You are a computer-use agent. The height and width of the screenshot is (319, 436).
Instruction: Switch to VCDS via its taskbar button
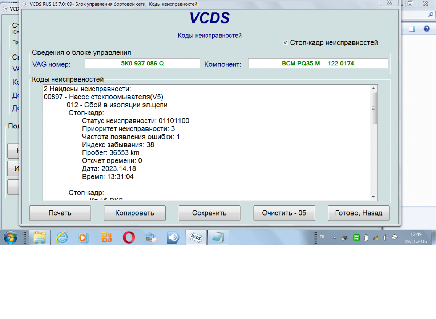click(x=196, y=238)
